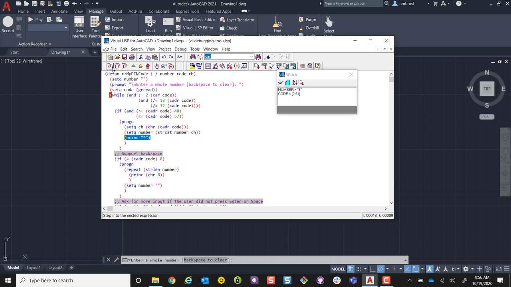Screen dimensions: 511x287
Task: Toggle Grid display in the status bar
Action: [350, 269]
